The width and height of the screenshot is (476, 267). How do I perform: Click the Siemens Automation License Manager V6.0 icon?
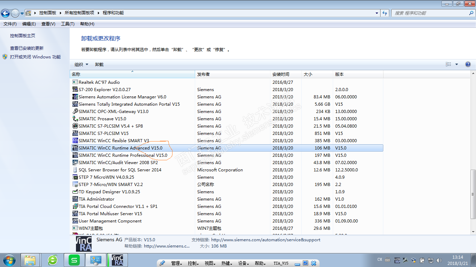point(75,97)
